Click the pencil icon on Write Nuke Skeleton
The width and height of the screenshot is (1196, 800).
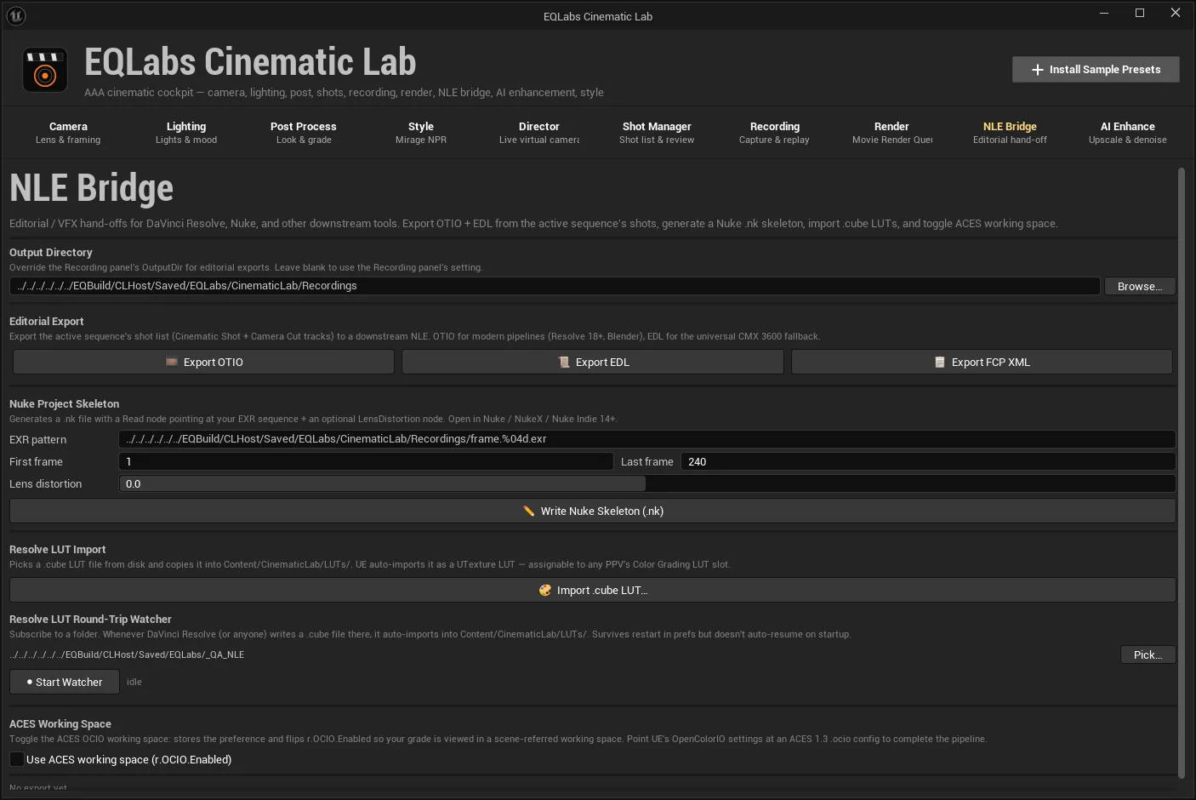pyautogui.click(x=529, y=511)
